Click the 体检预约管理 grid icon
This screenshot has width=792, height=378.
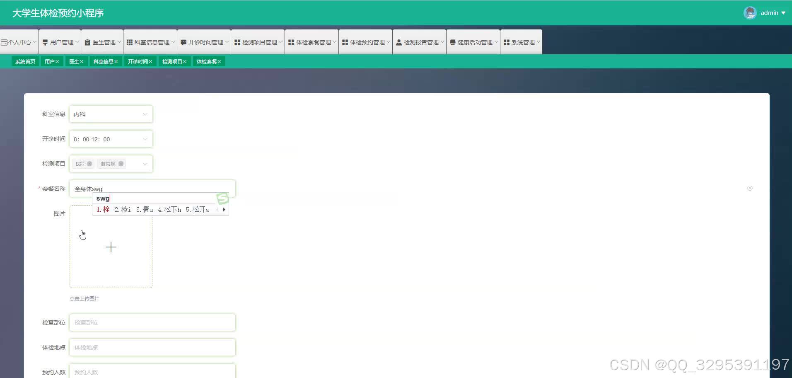point(345,42)
